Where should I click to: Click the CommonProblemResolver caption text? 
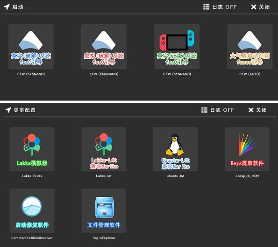point(32,238)
